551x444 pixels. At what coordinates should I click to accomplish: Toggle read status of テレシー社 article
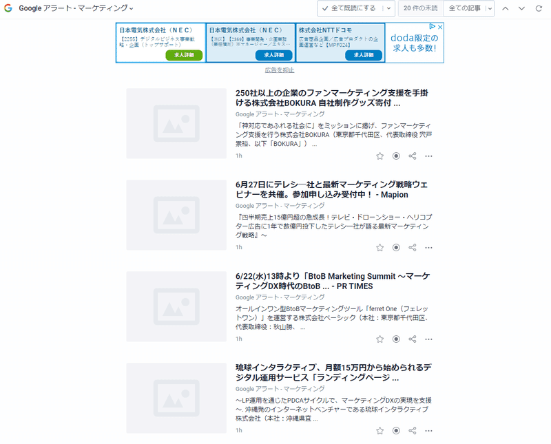(x=396, y=248)
